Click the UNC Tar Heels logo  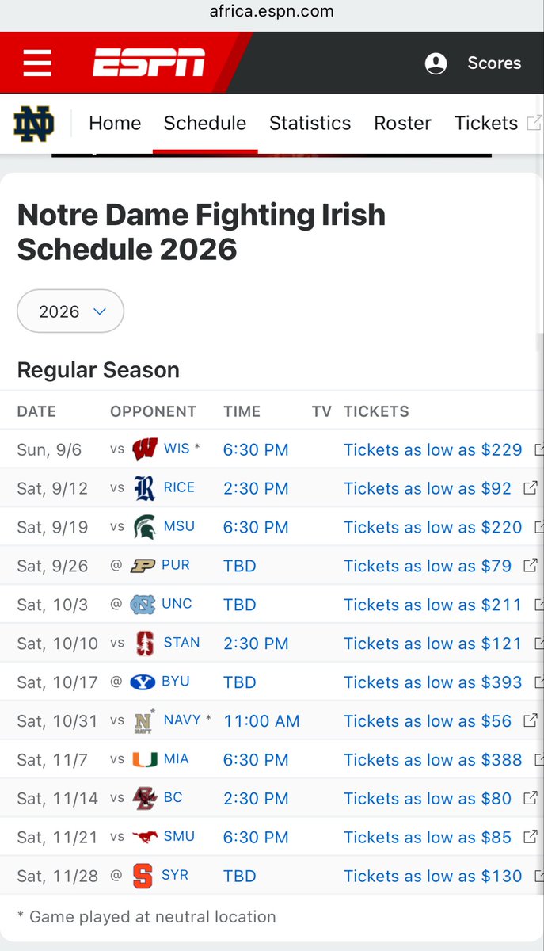(143, 604)
